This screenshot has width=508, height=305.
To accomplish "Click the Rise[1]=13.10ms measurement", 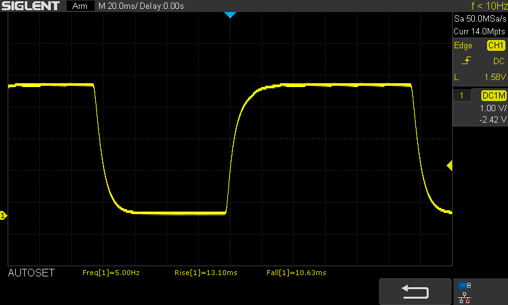I will tap(206, 273).
